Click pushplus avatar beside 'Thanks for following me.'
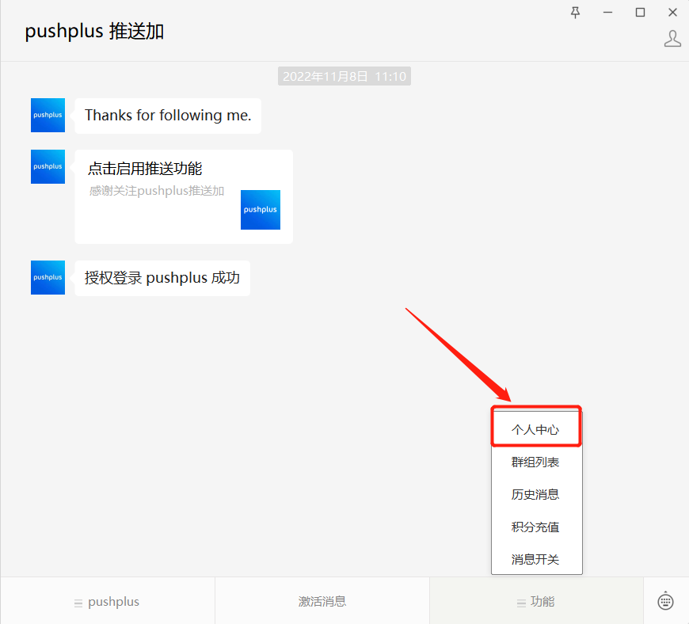 (x=48, y=115)
